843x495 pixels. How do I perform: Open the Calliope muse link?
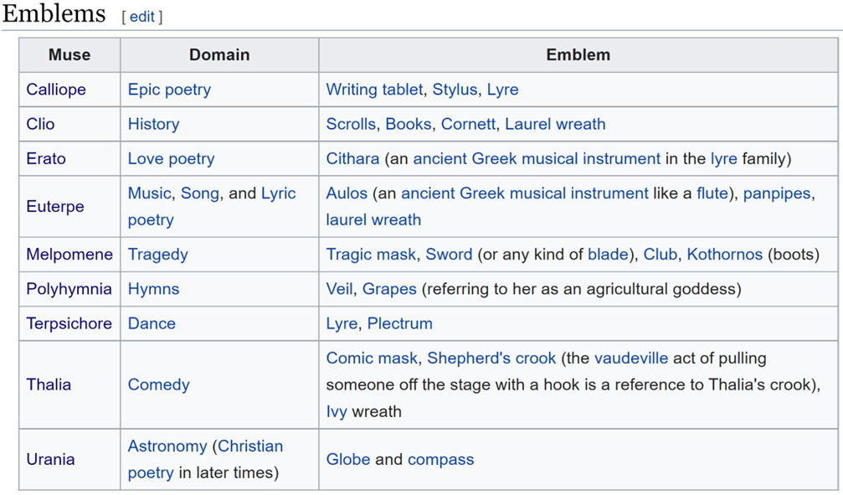click(56, 90)
